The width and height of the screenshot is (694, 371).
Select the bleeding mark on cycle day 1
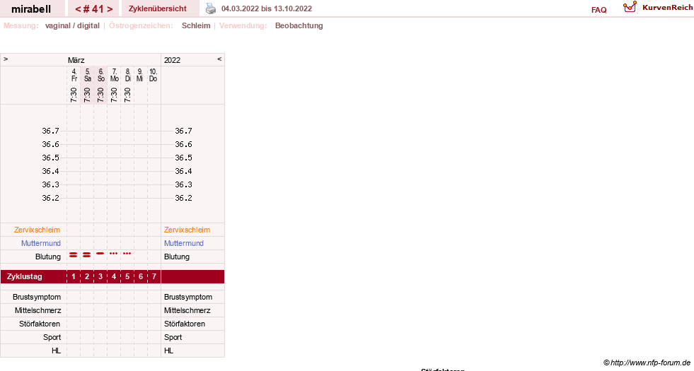pos(74,254)
